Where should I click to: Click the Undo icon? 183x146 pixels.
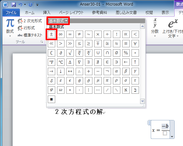point(20,5)
